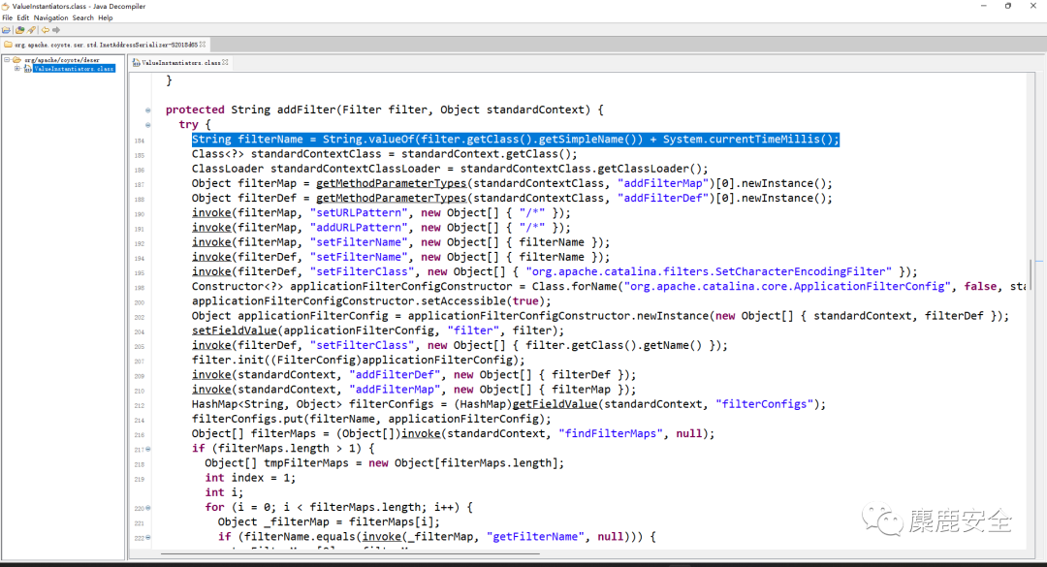Viewport: 1047px width, 567px height.
Task: Open the Search menu
Action: click(x=82, y=18)
